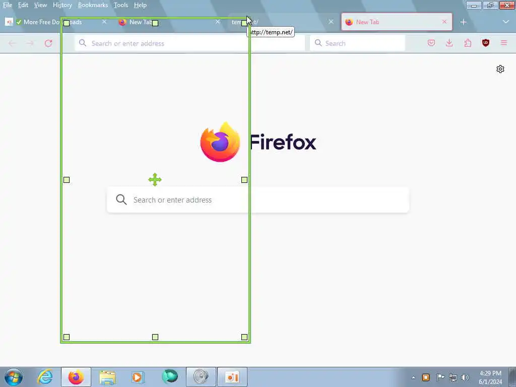
Task: Open the Save to Pocket icon
Action: [x=431, y=43]
